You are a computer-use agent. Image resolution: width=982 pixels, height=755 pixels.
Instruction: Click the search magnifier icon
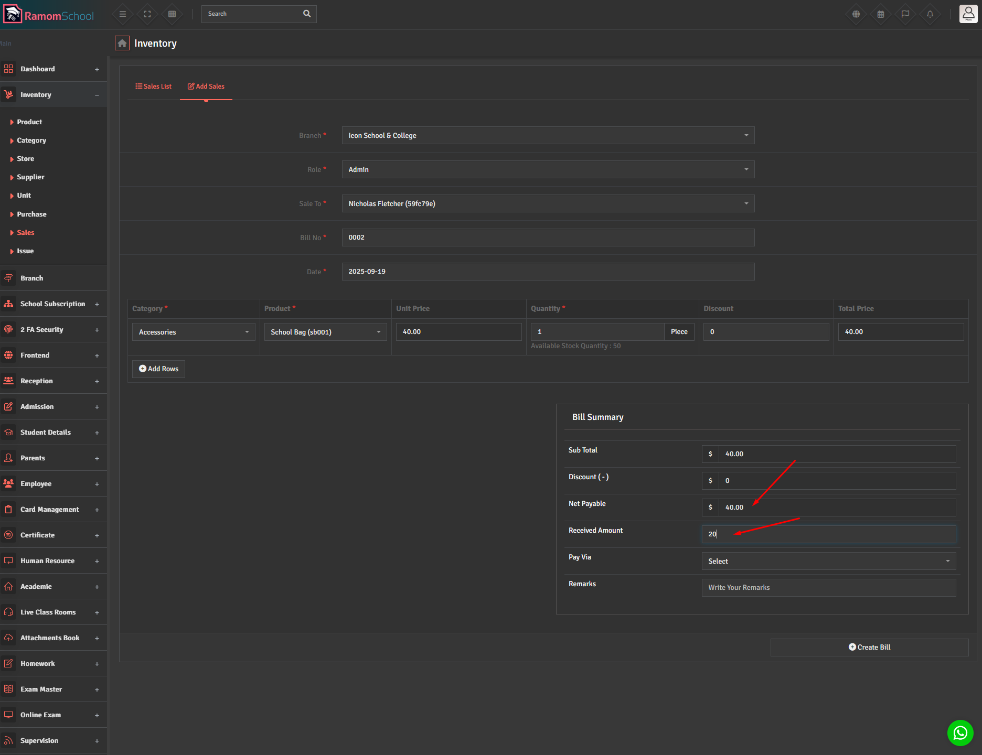pos(307,14)
